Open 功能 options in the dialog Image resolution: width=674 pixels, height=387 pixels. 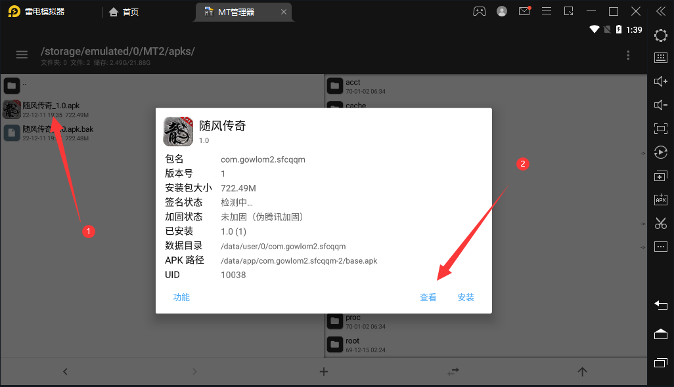click(181, 297)
